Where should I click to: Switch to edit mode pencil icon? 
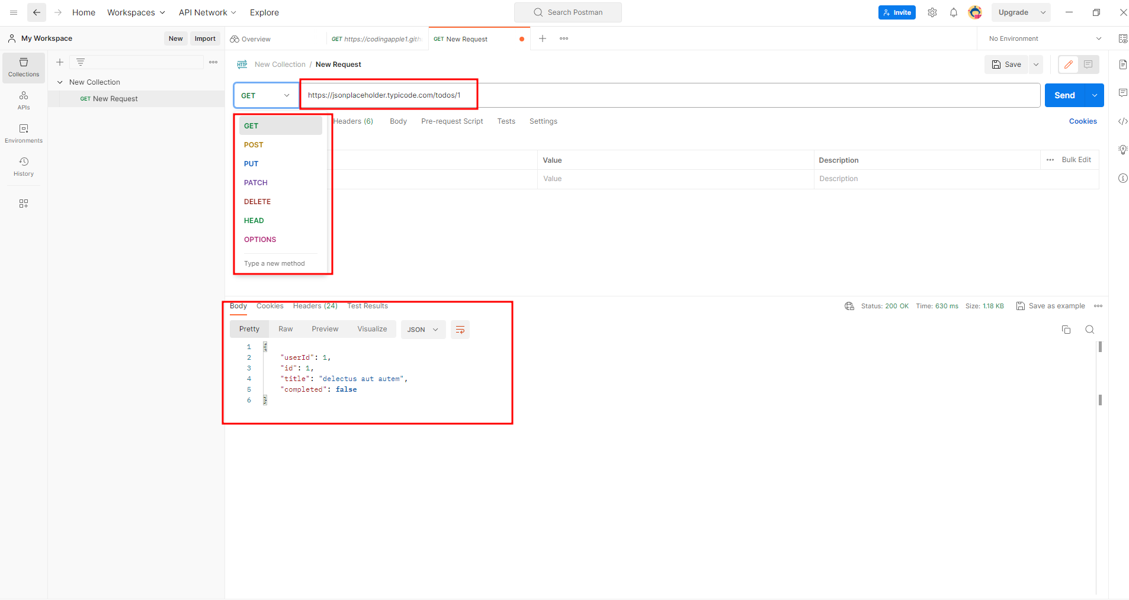point(1069,64)
